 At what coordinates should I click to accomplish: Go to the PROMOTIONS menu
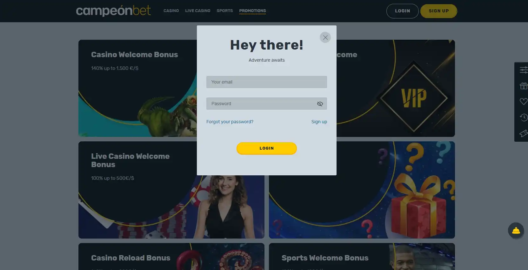[x=253, y=11]
